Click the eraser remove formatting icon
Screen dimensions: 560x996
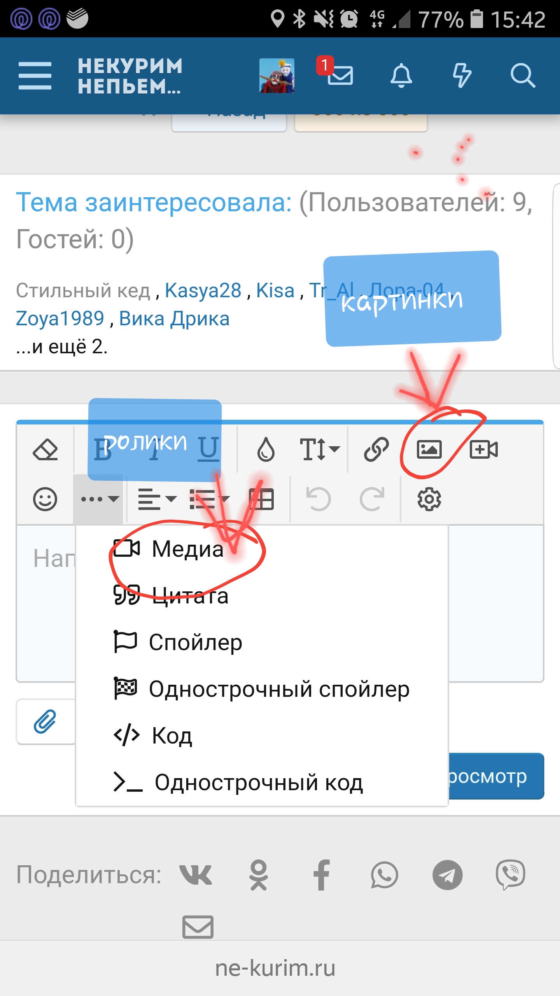coord(45,450)
